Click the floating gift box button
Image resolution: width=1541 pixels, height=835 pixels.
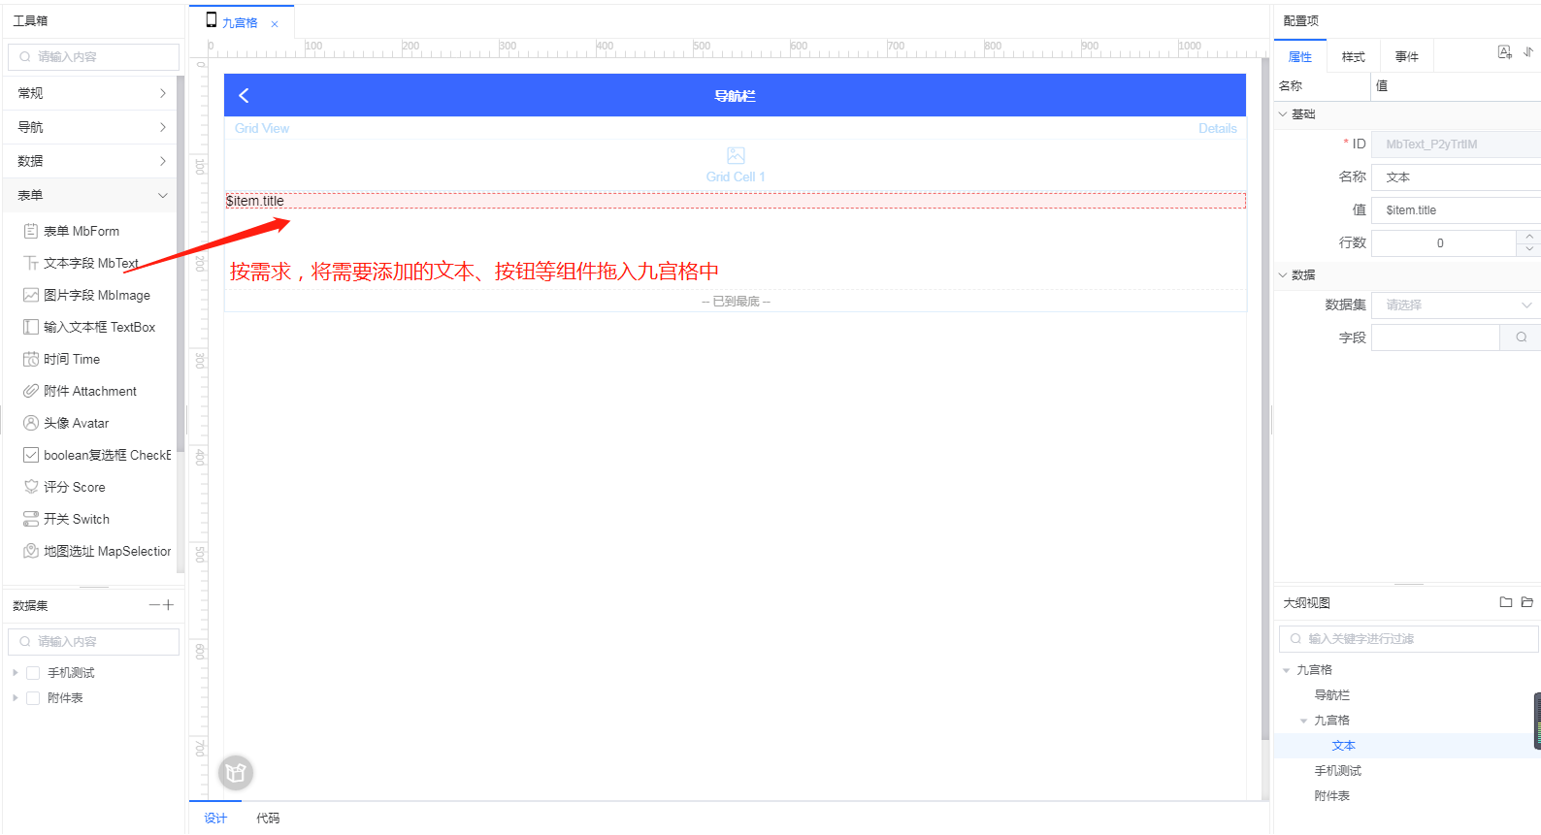pos(235,773)
